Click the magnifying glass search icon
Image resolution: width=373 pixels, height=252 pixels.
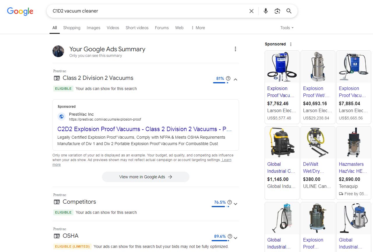[x=289, y=11]
